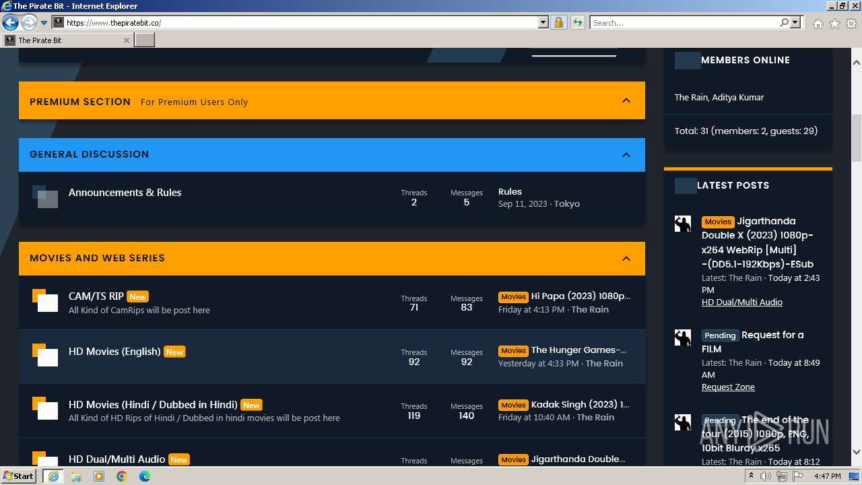The image size is (862, 485).
Task: Open Movies and Web Series heading link
Action: click(97, 258)
